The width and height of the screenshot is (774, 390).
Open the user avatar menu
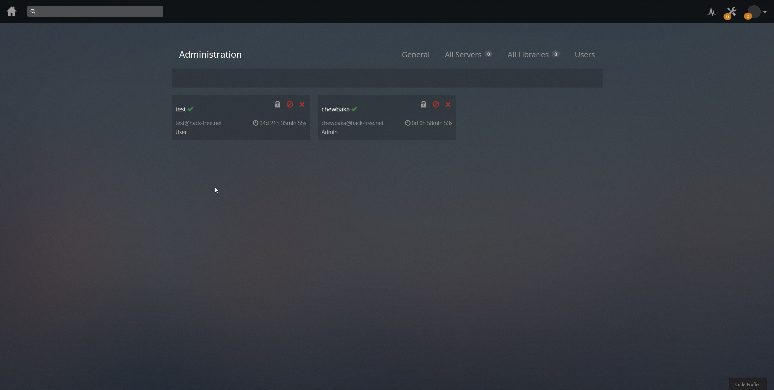click(754, 12)
